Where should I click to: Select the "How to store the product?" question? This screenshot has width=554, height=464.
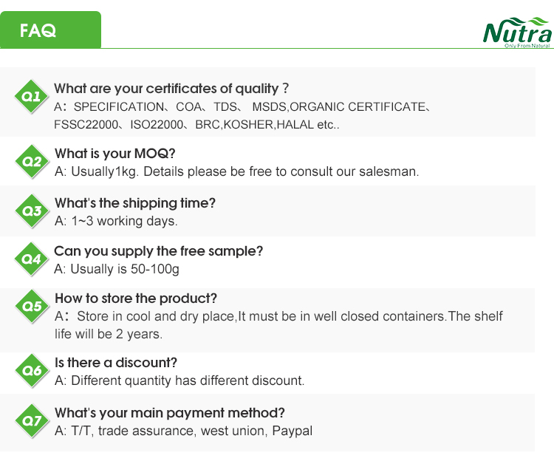tap(135, 298)
